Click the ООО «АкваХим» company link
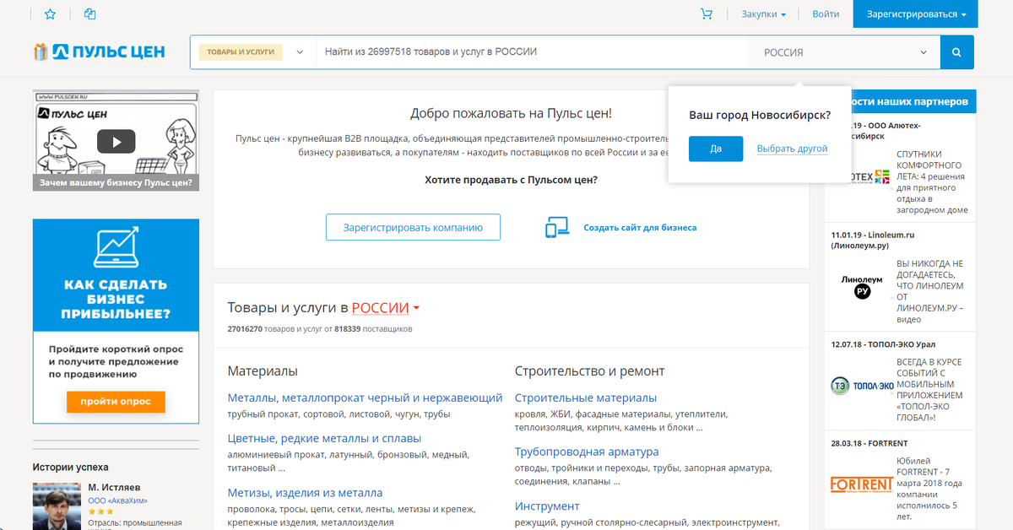Screen dimensions: 1013x530 118,500
